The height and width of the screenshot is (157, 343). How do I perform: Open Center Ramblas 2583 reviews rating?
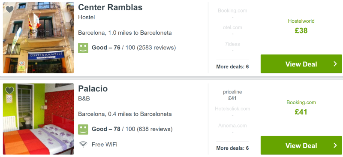[134, 48]
